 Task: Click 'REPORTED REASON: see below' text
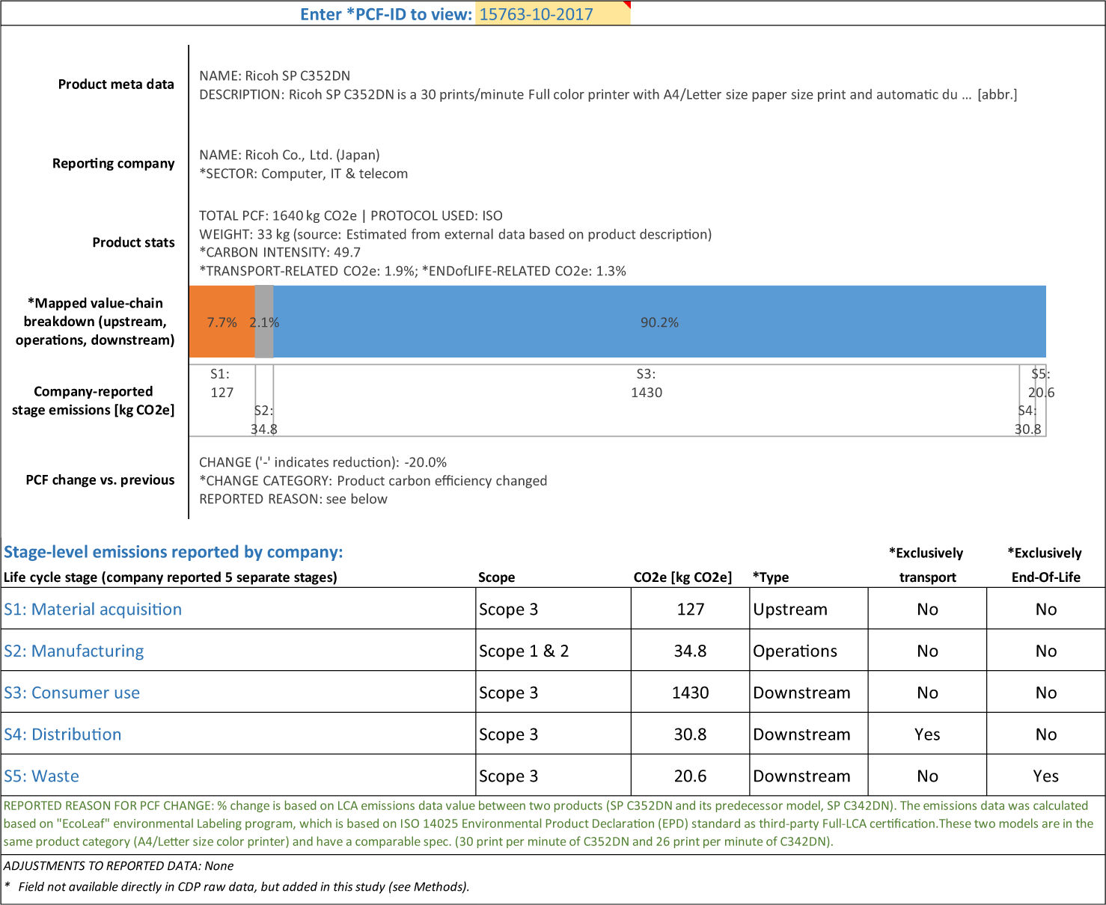293,499
